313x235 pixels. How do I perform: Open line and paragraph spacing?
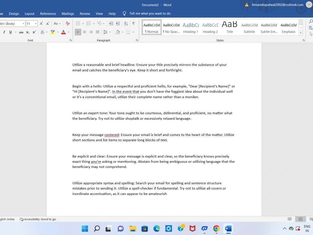pyautogui.click(x=105, y=32)
